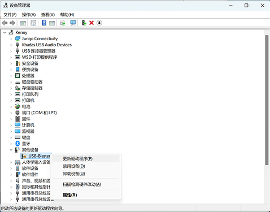Click Scan for hardware changes monitor icon

point(73,23)
